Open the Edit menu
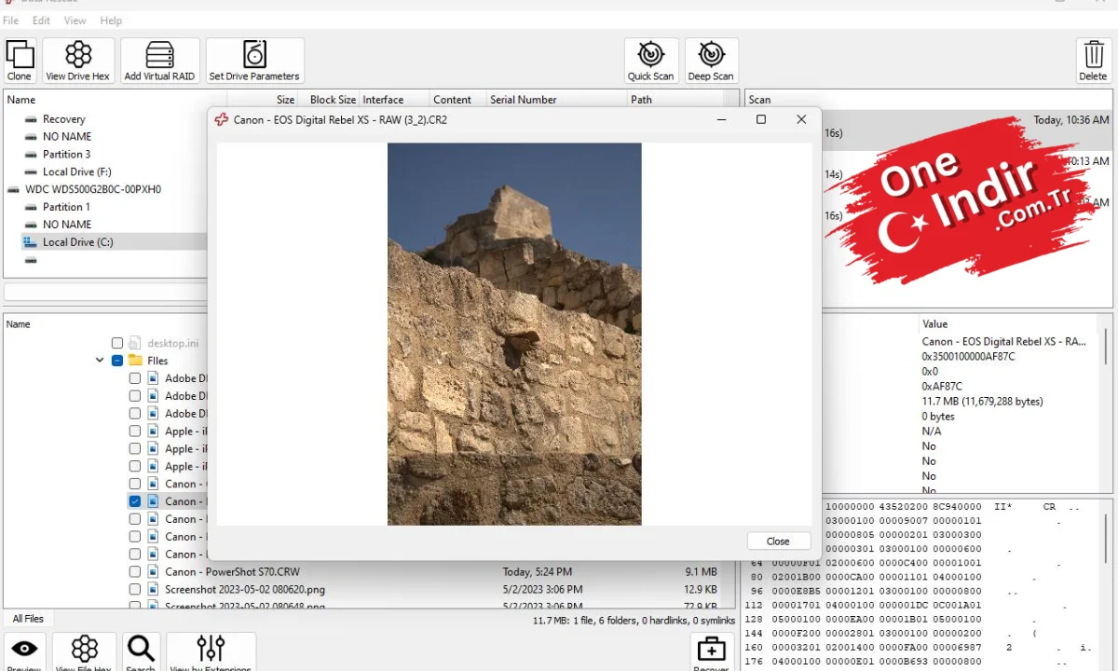 [42, 21]
